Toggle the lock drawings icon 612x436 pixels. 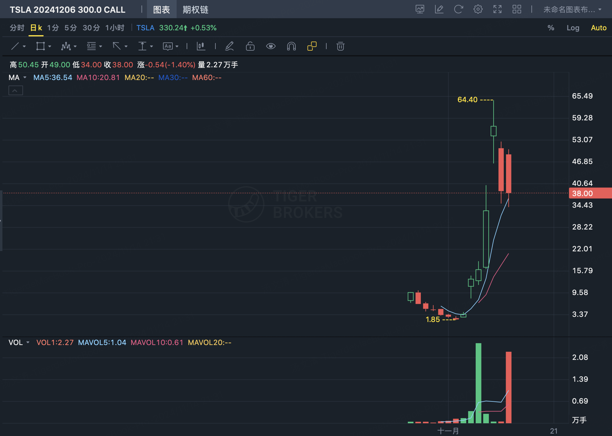pos(250,46)
